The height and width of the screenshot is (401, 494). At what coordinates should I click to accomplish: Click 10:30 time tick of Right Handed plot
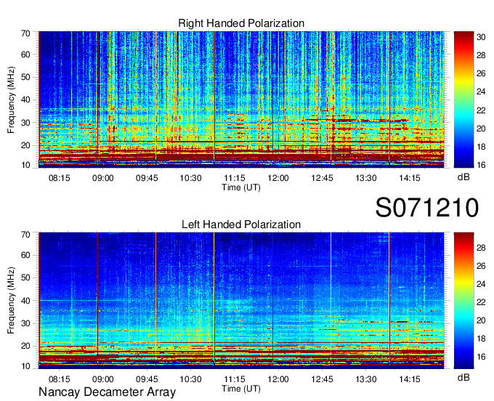pyautogui.click(x=190, y=178)
